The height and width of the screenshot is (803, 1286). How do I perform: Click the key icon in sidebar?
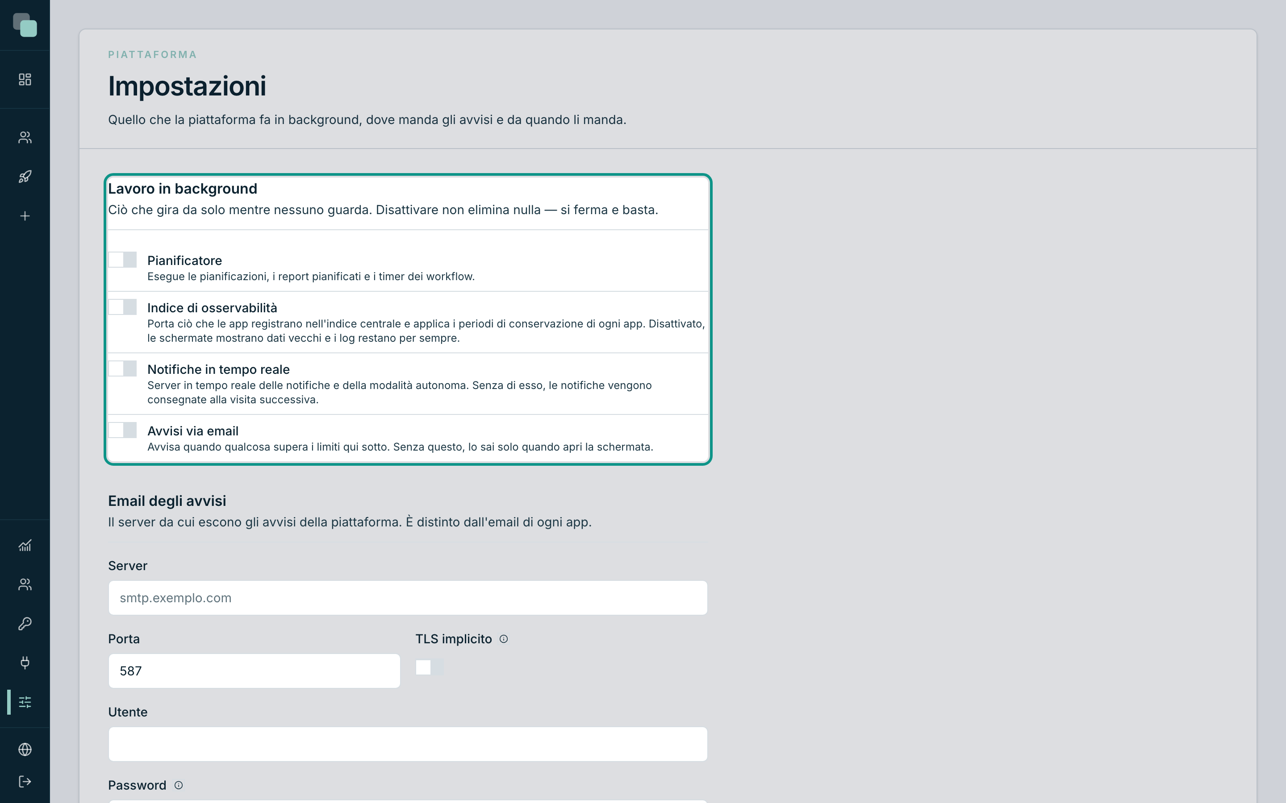[25, 624]
